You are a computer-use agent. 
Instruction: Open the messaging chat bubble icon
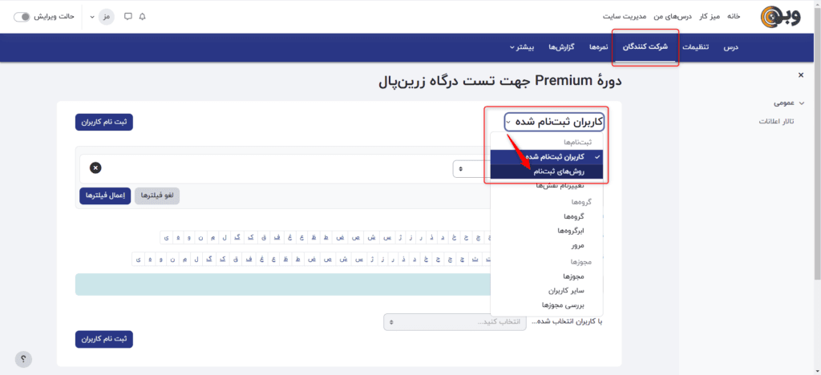(127, 16)
